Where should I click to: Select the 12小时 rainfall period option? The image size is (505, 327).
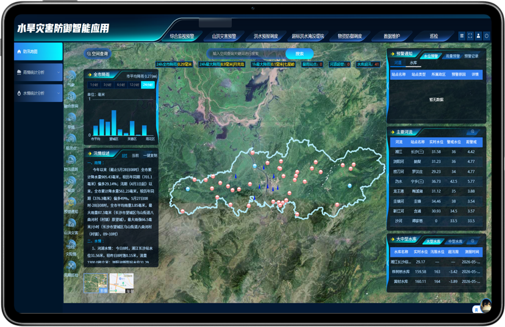pyautogui.click(x=134, y=85)
